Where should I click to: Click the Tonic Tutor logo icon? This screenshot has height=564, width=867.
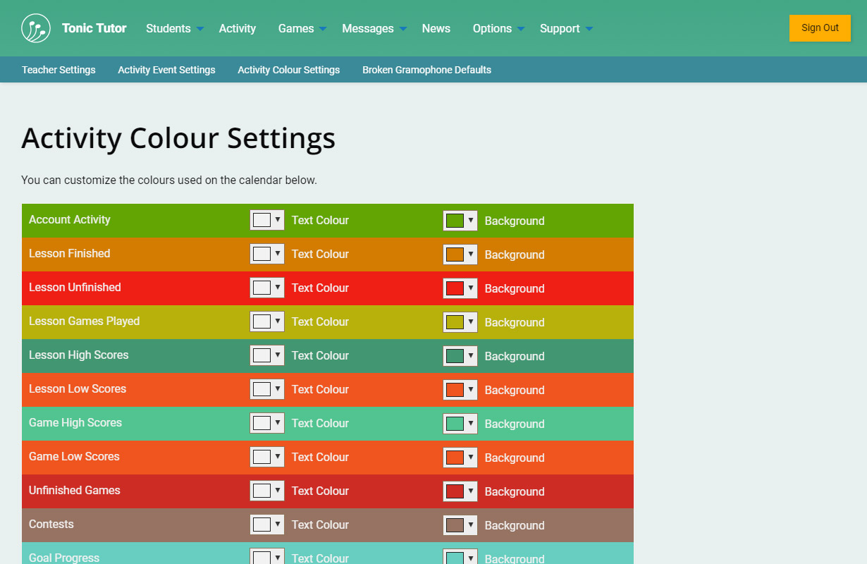point(36,28)
